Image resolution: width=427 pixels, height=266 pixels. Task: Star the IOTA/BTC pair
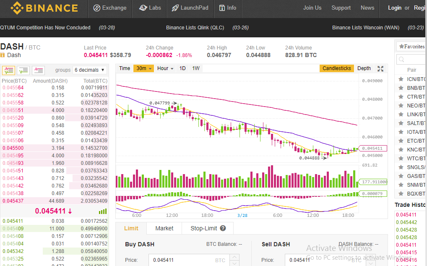401,132
